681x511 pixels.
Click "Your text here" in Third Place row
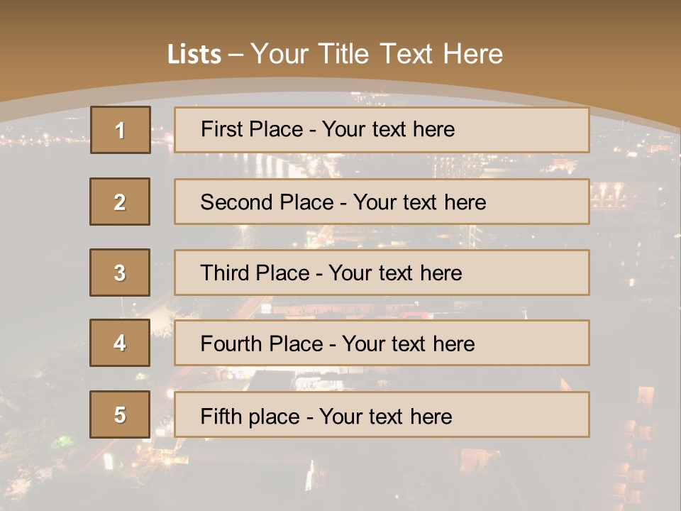coord(395,273)
